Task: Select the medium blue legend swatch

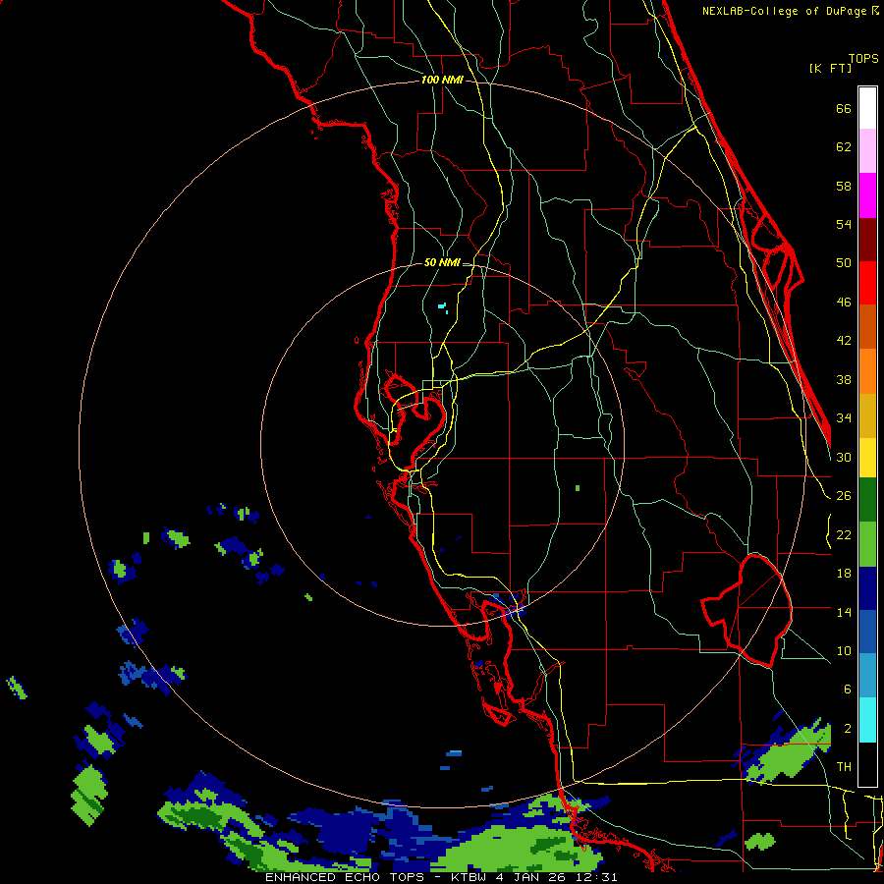Action: [x=867, y=632]
